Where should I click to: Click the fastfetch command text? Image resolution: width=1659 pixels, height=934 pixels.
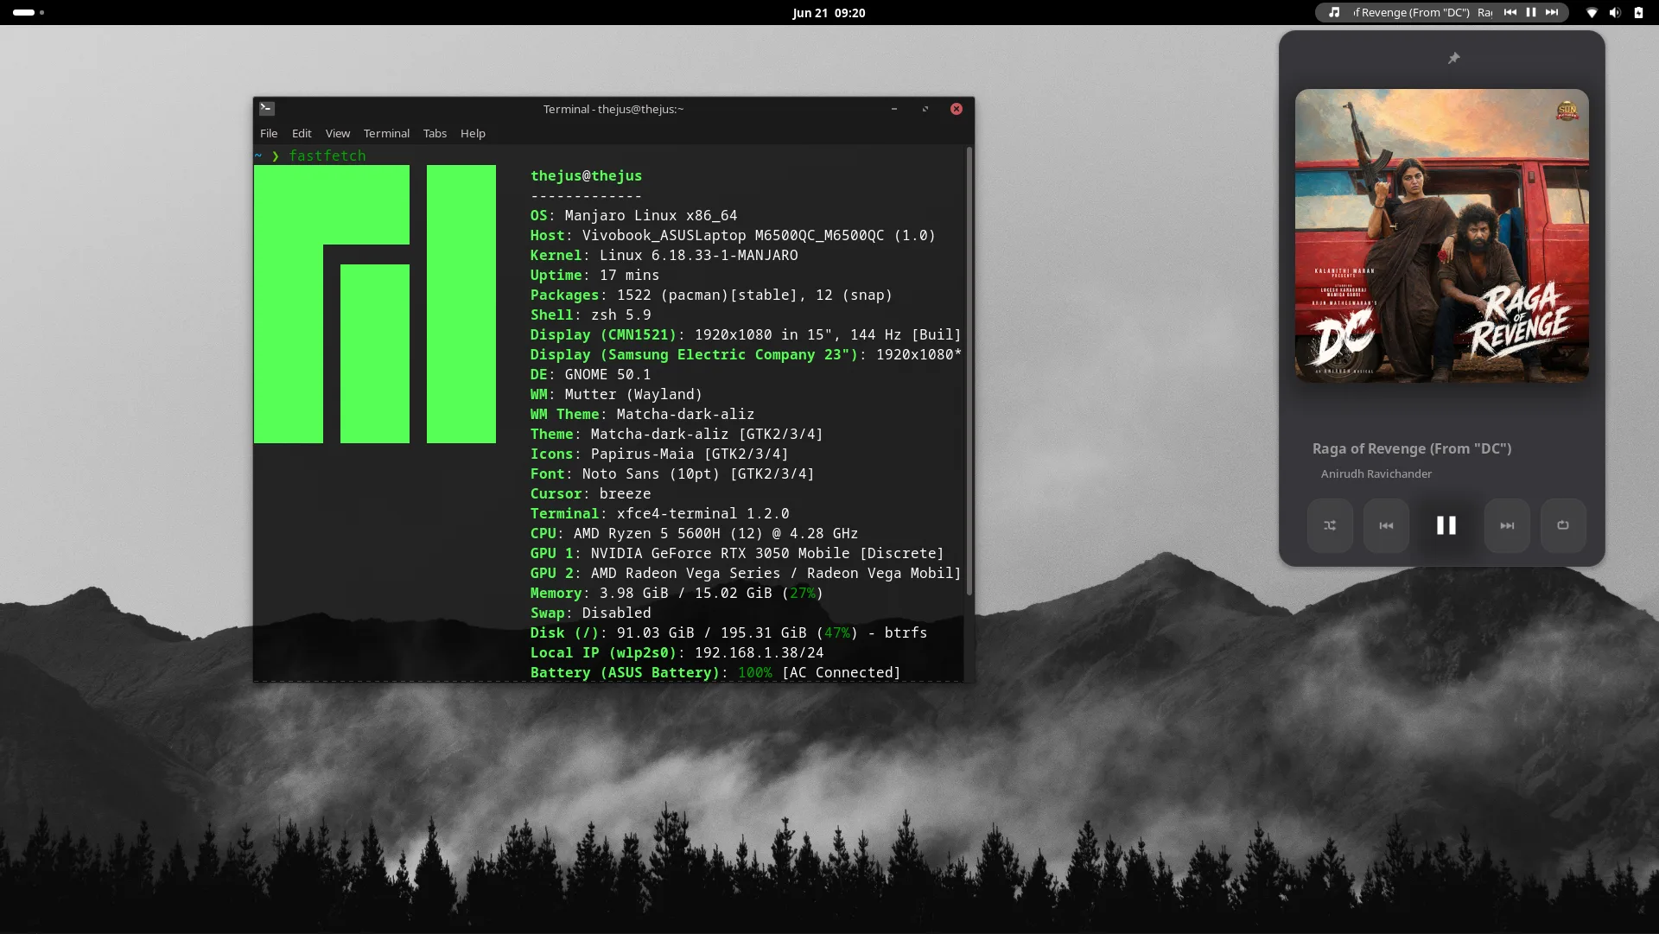click(x=327, y=156)
